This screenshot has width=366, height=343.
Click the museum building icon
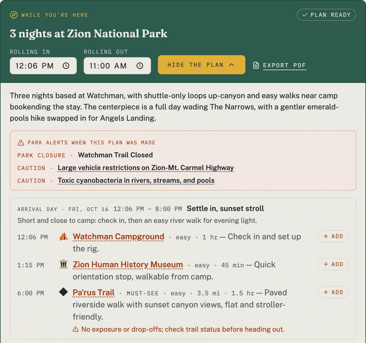63,264
